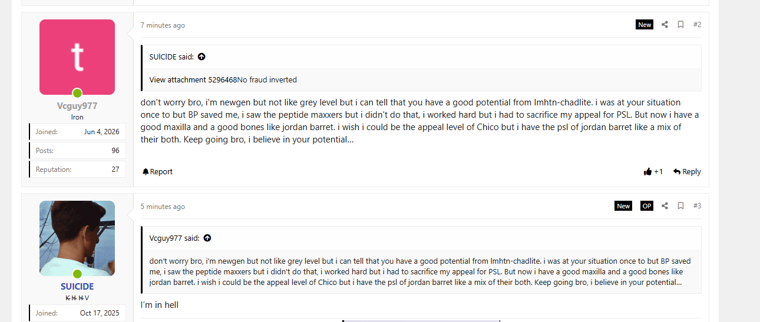
Task: Report Vcguy977's post
Action: (157, 172)
